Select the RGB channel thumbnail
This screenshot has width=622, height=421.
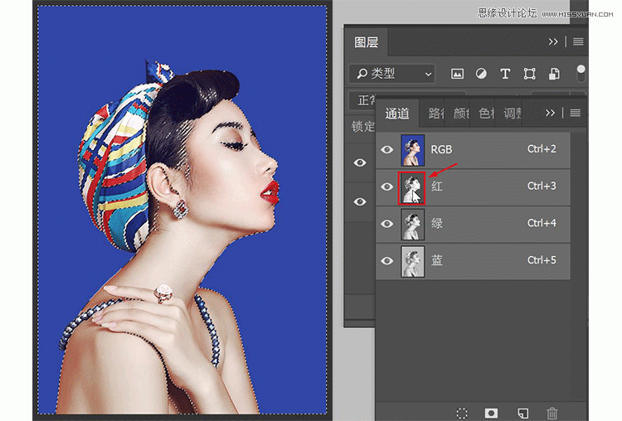coord(412,150)
